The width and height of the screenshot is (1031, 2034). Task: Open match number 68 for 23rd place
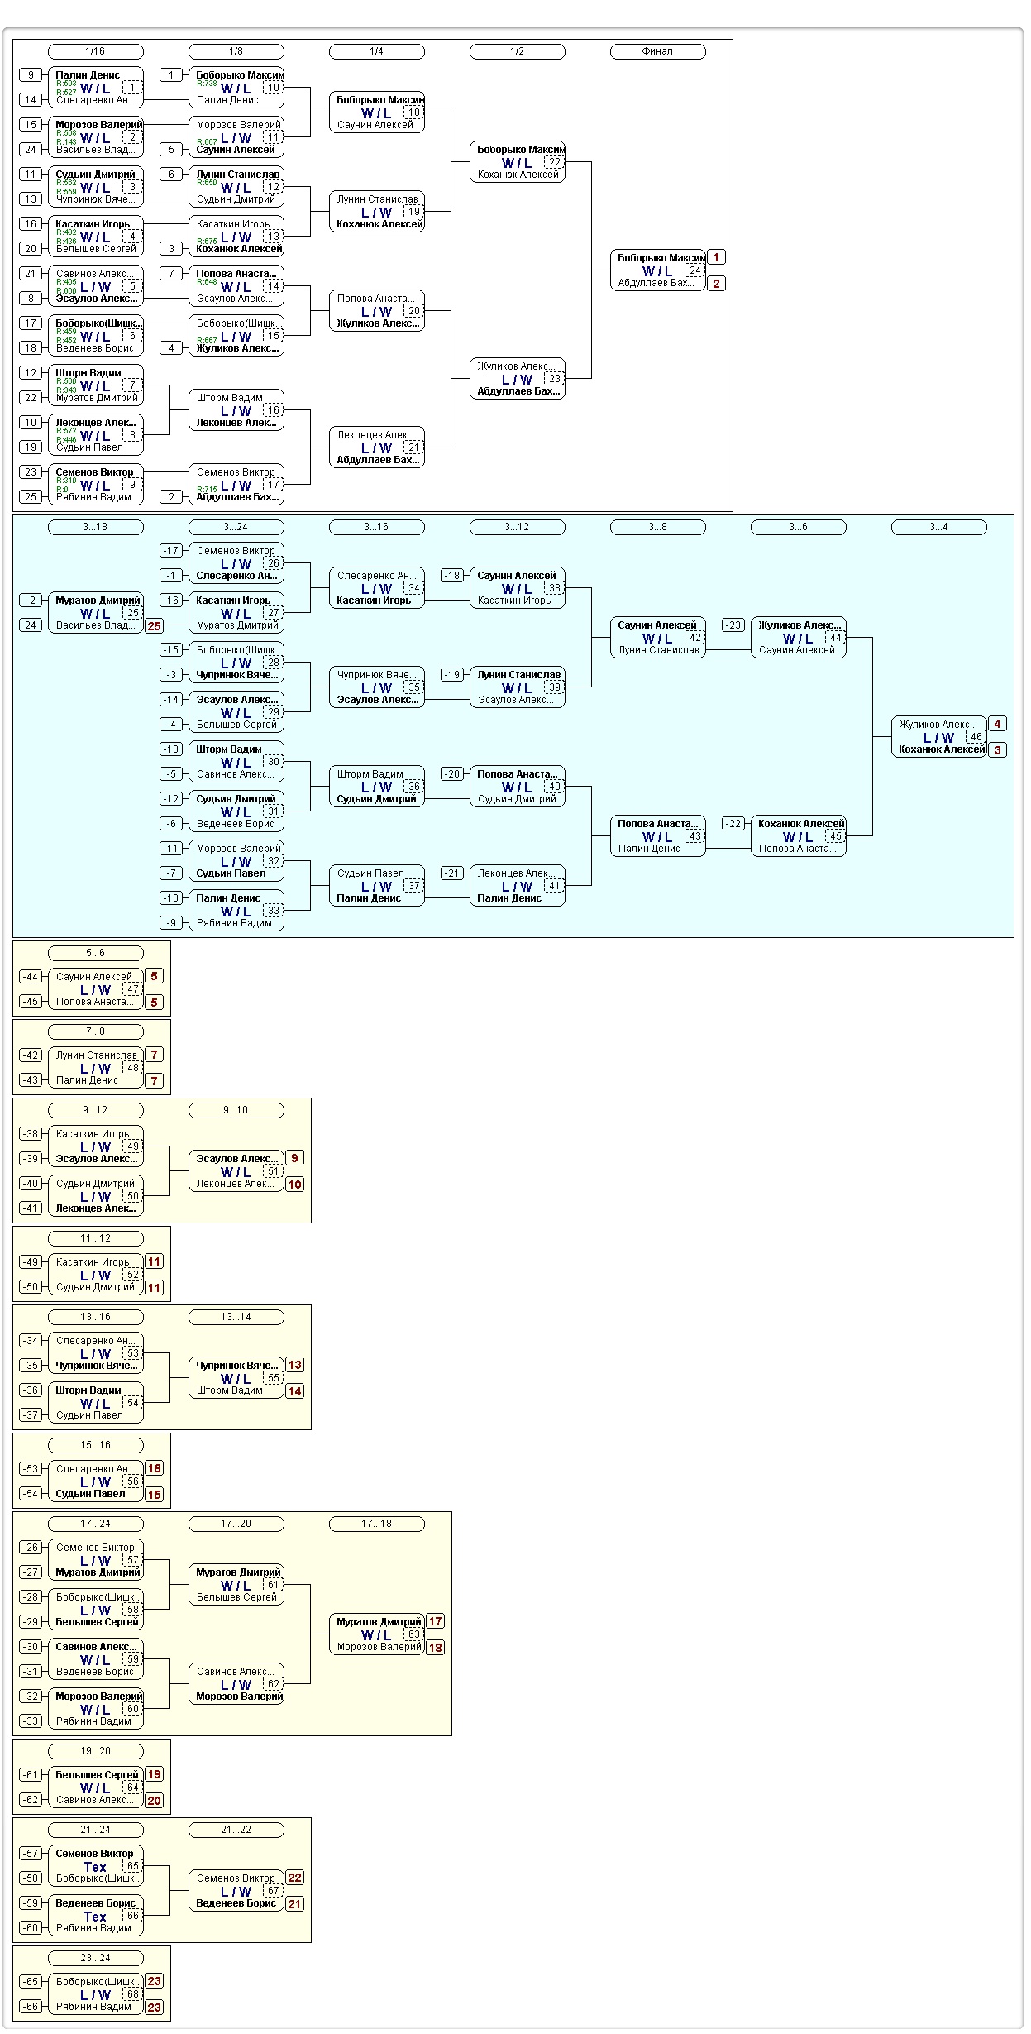tap(133, 1994)
